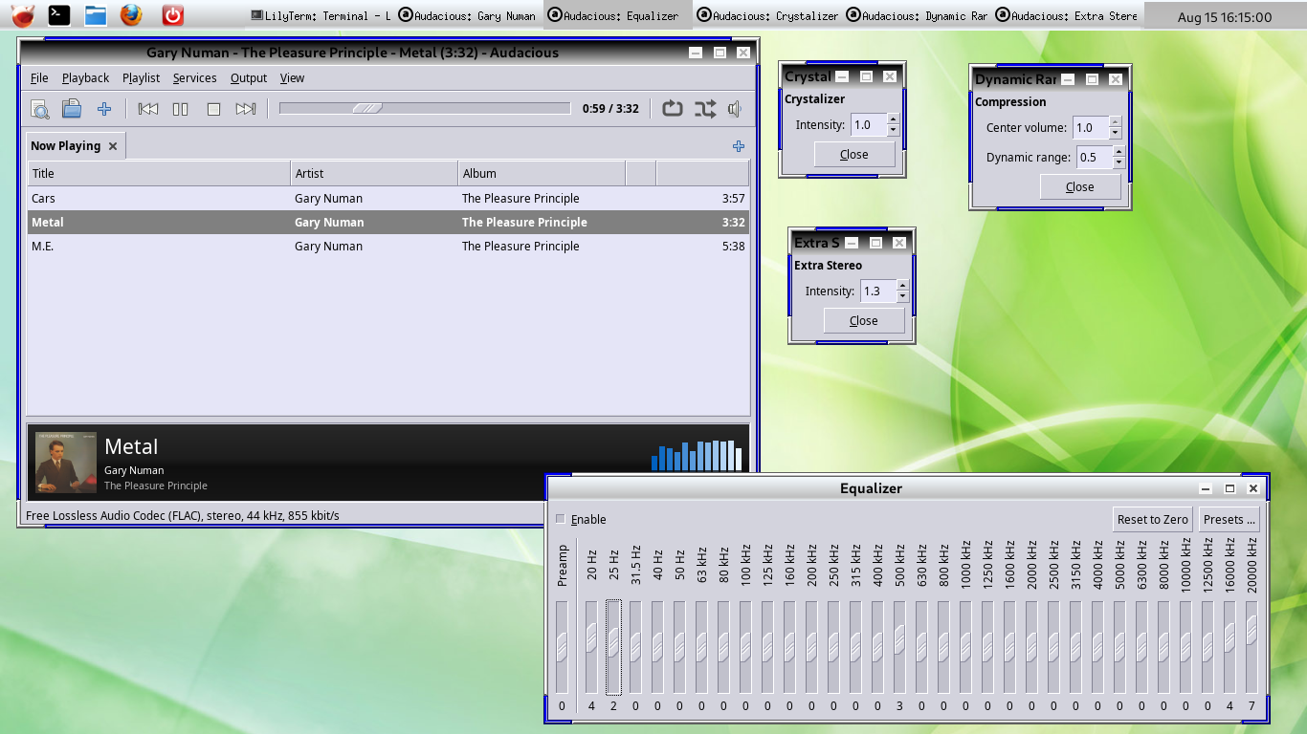This screenshot has height=734, width=1307.
Task: Click the album cover thumbnail
Action: [66, 463]
